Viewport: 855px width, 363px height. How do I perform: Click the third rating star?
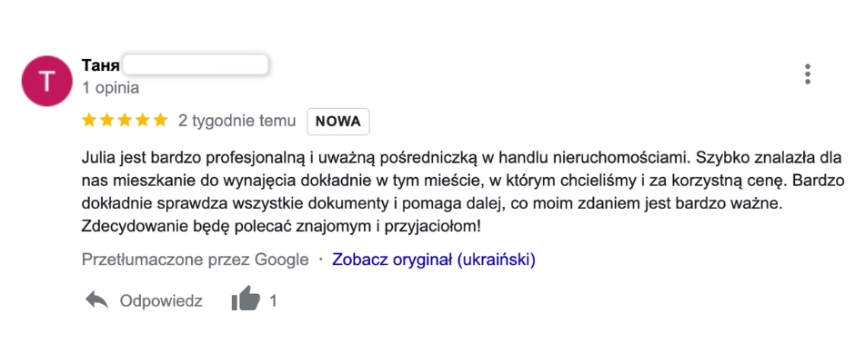pyautogui.click(x=125, y=121)
